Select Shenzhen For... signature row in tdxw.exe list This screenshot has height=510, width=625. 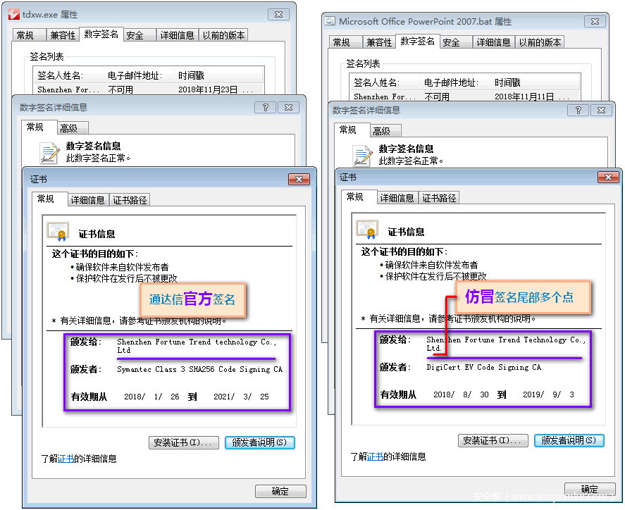pyautogui.click(x=148, y=89)
